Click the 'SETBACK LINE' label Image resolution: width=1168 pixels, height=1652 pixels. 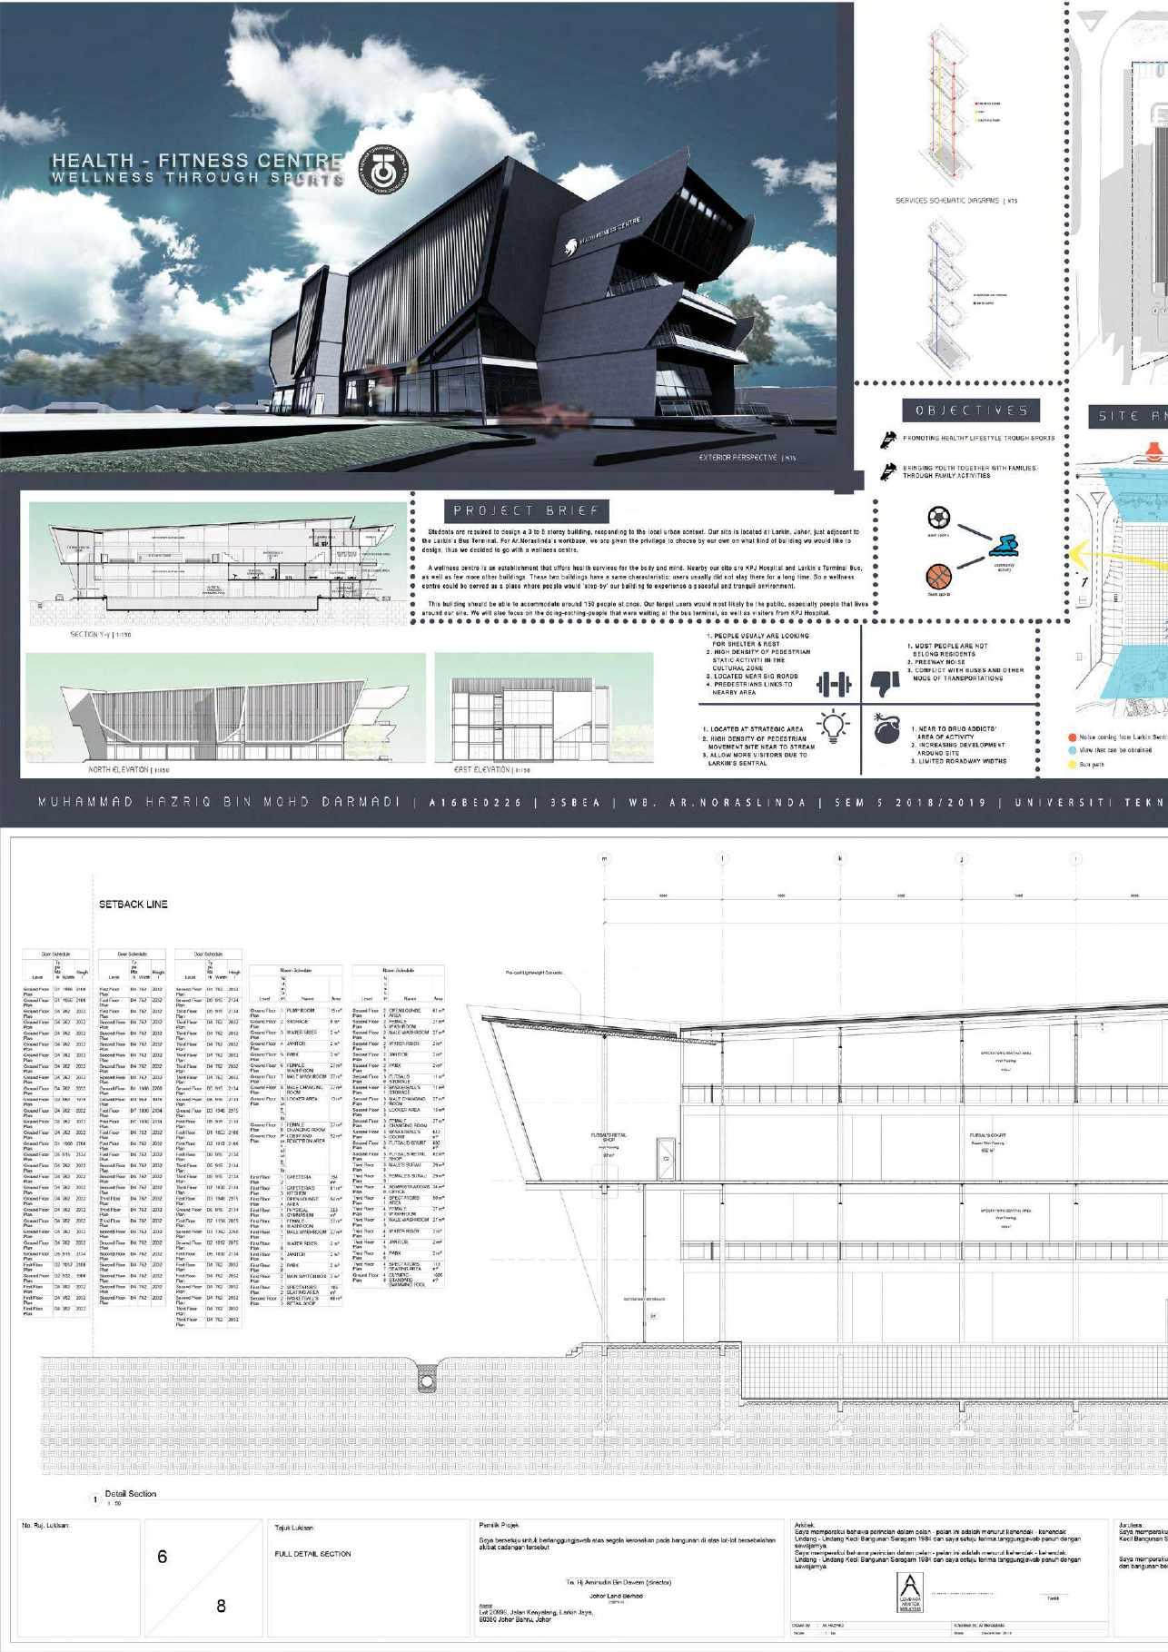134,905
